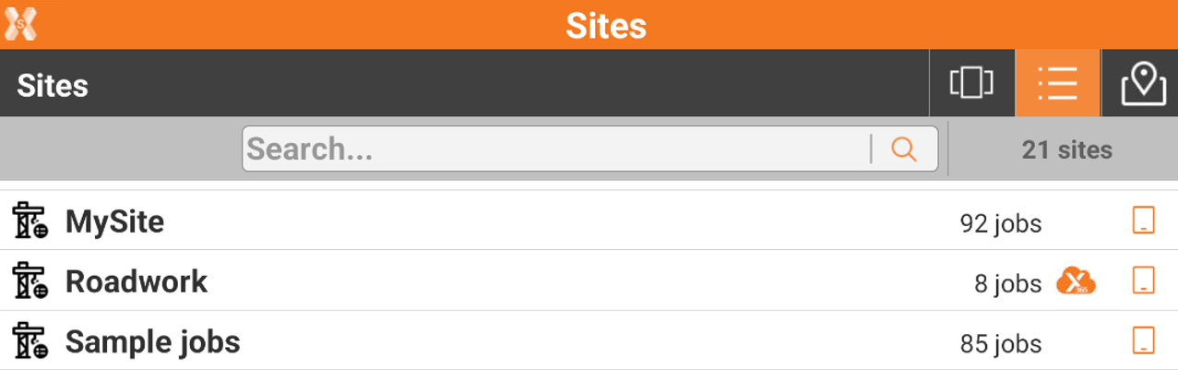1178x370 pixels.
Task: Click the X app logo icon
Action: 20,23
